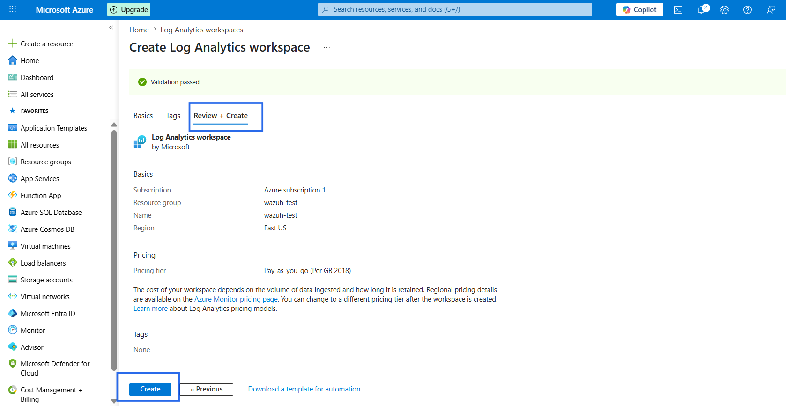Screen dimensions: 786x406
Task: Click the Microsoft Azure logo text
Action: 65,10
